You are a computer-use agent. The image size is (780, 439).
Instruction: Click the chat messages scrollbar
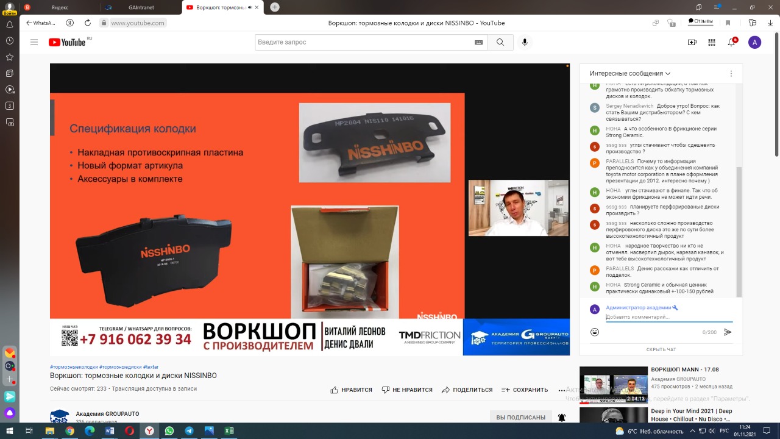pyautogui.click(x=739, y=232)
